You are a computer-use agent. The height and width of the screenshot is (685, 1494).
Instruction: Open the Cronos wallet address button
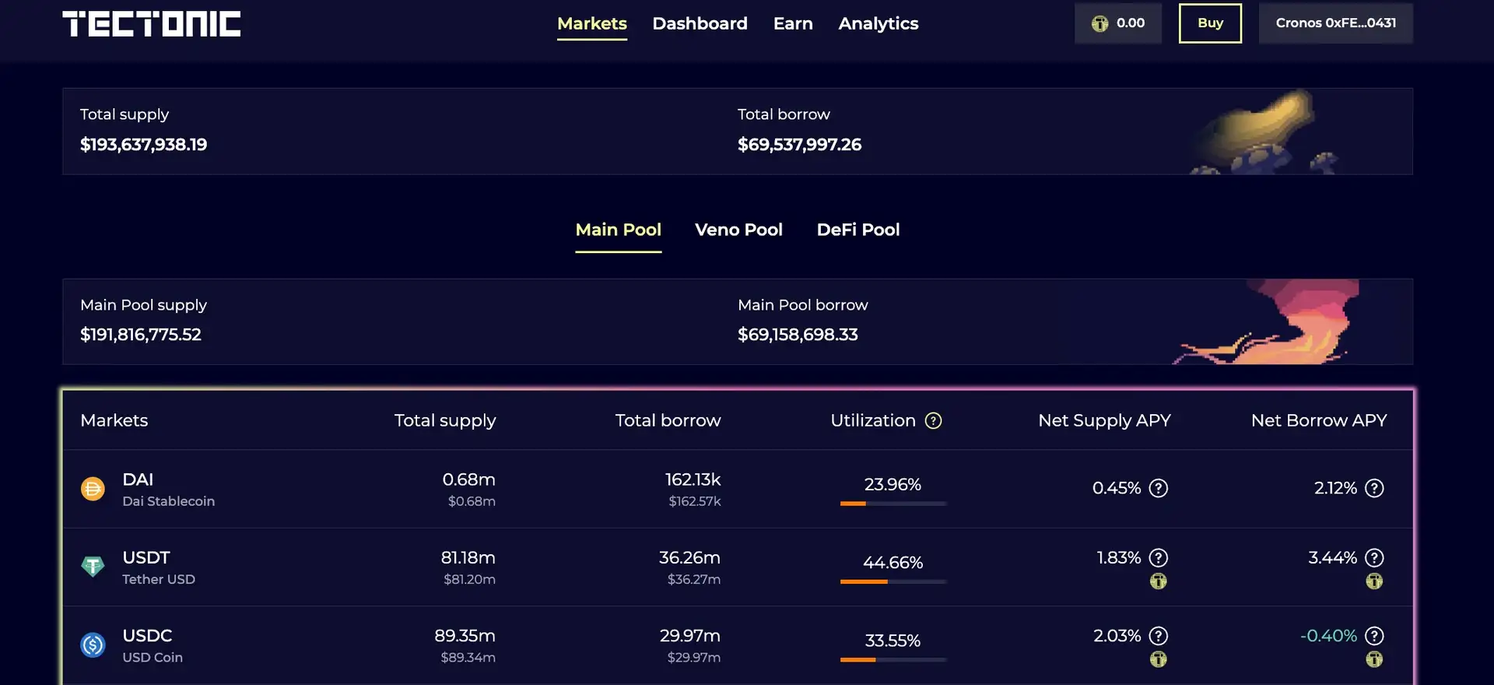pos(1335,23)
